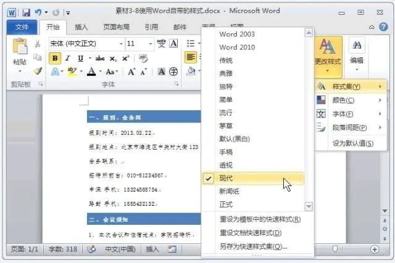Viewport: 395px width, 263px height.
Task: Click the zoom in plus button
Action: click(x=375, y=249)
